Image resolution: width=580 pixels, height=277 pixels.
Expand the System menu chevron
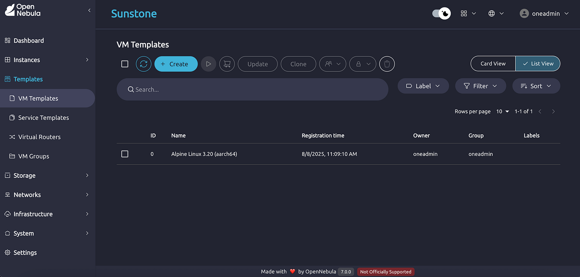87,233
